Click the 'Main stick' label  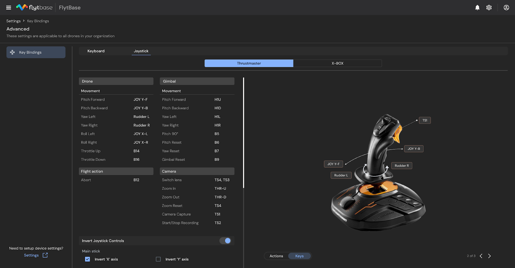click(x=91, y=251)
